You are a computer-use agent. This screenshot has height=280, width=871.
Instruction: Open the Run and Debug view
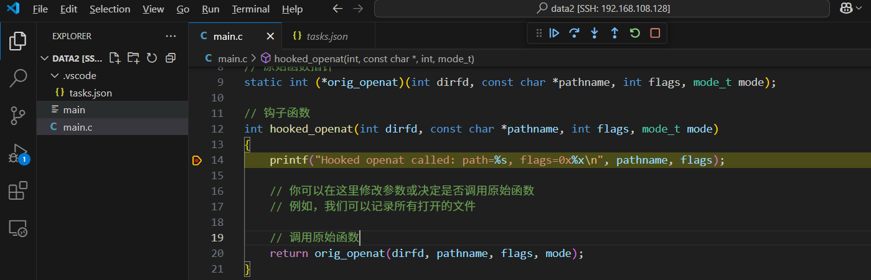tap(18, 153)
